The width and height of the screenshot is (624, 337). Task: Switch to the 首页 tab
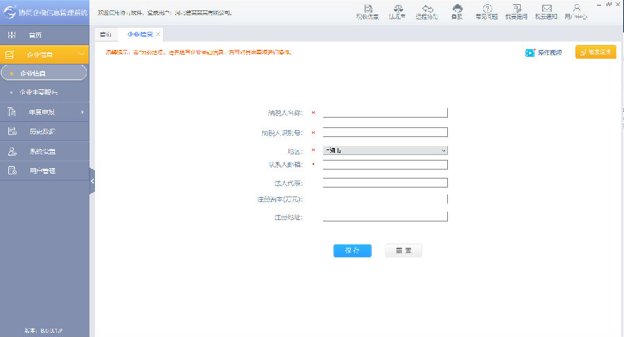pos(106,34)
